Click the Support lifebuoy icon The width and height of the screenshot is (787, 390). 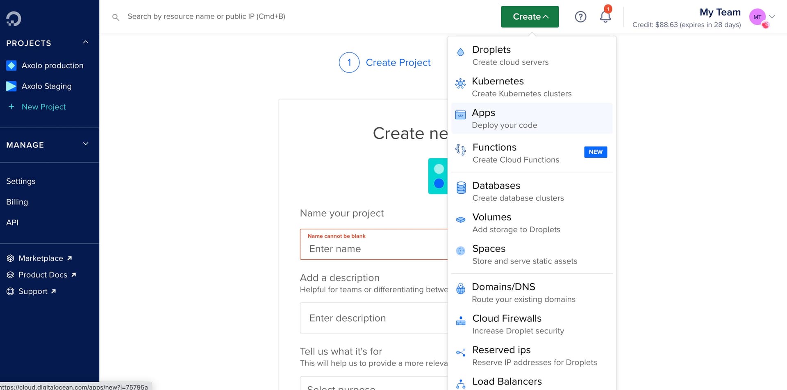10,291
